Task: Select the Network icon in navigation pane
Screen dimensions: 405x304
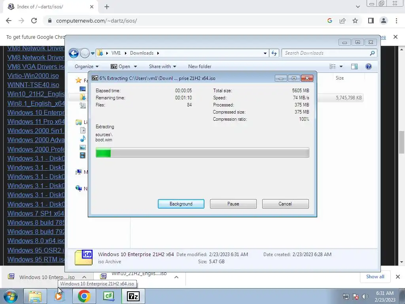Action: coord(79,188)
